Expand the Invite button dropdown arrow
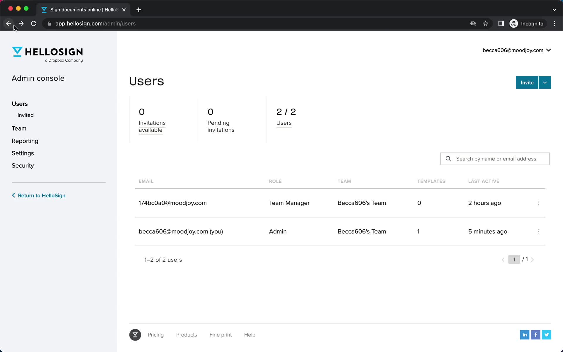This screenshot has height=352, width=563. [x=545, y=82]
